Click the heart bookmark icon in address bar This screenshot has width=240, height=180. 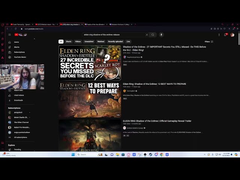[x=225, y=29]
